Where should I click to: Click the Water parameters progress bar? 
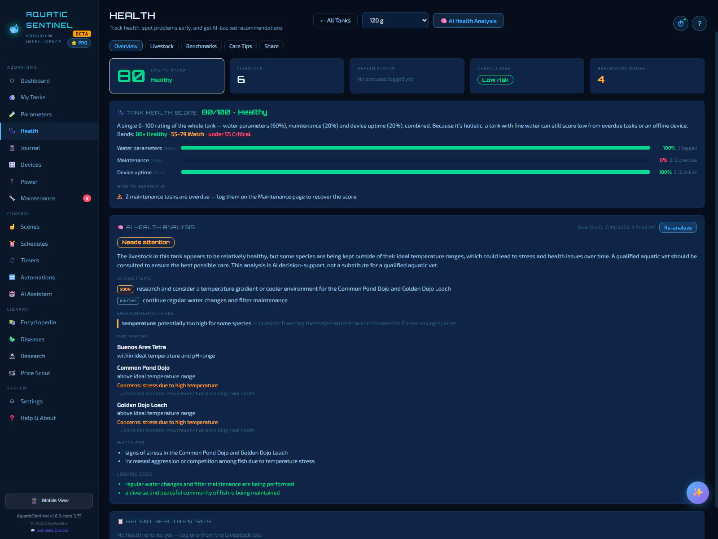(x=416, y=148)
